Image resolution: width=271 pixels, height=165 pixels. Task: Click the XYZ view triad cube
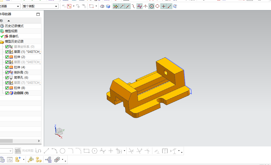pyautogui.click(x=59, y=132)
